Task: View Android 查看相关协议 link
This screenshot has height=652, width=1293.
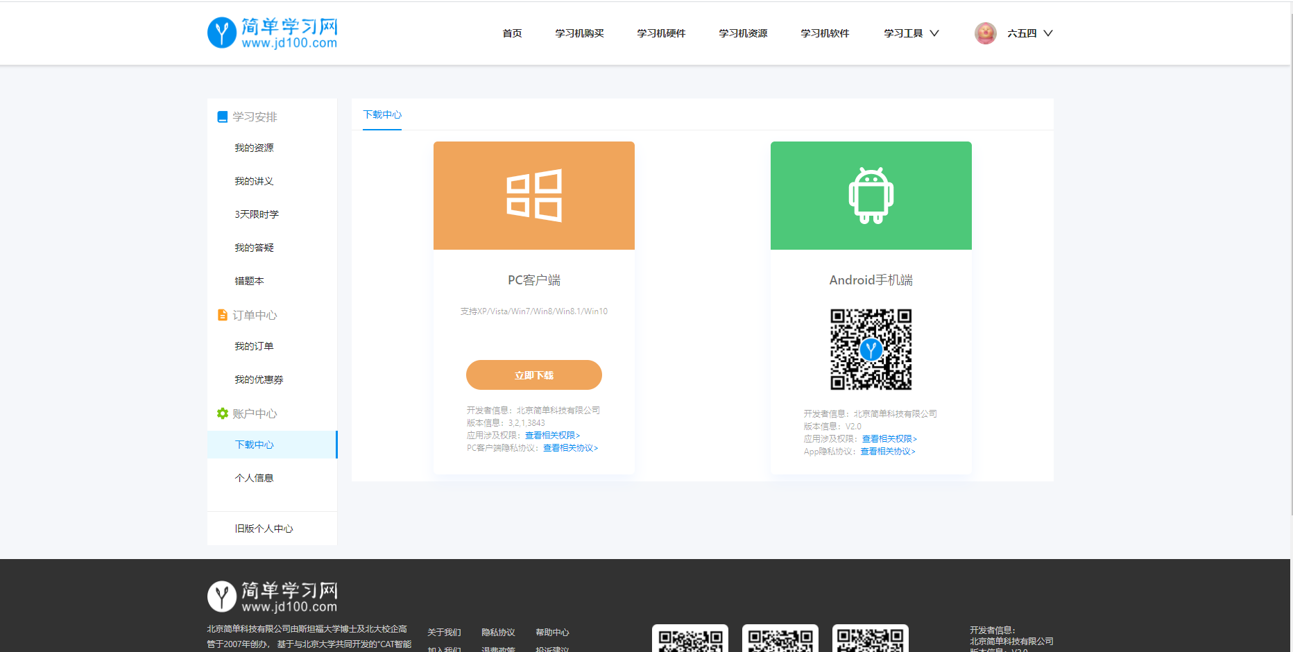Action: click(x=888, y=452)
